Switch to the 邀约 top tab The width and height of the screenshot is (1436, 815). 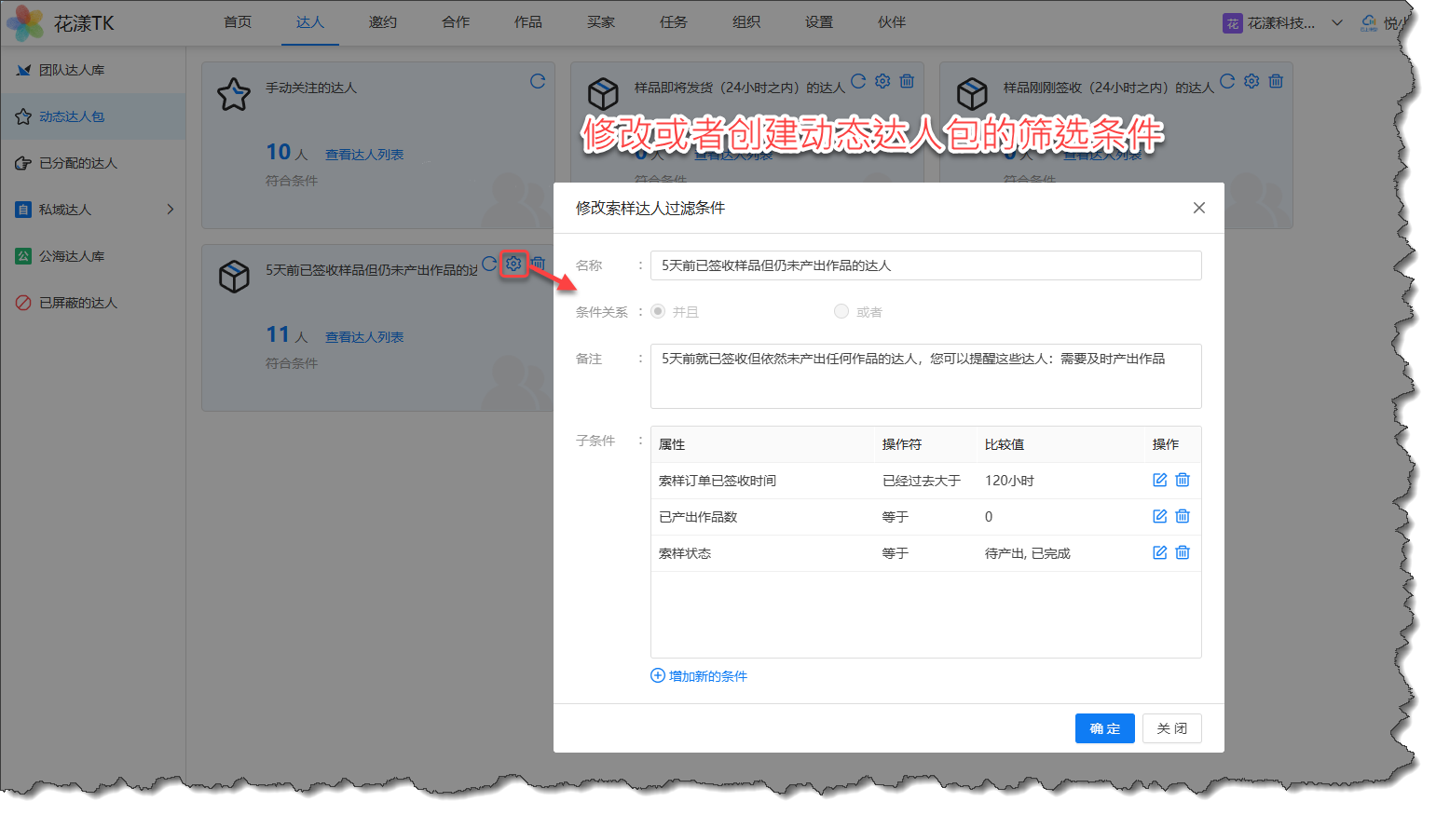coord(382,22)
